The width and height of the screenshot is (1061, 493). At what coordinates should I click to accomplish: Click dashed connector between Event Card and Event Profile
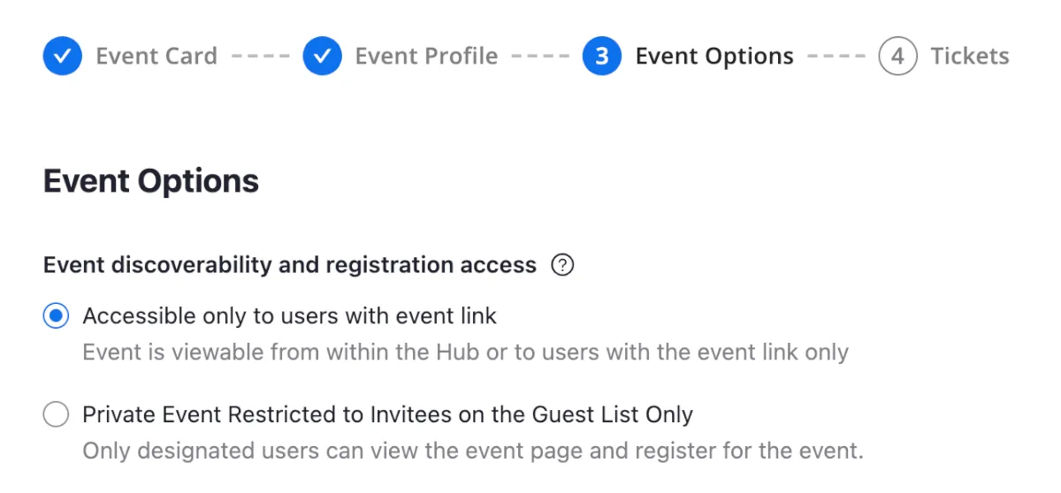(x=260, y=57)
